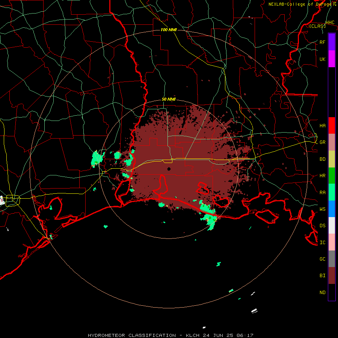The image size is (338, 338).
Task: Pick the light green RA legend swatch
Action: coord(332,192)
